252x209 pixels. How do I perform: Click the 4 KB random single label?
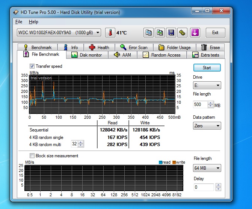point(46,137)
